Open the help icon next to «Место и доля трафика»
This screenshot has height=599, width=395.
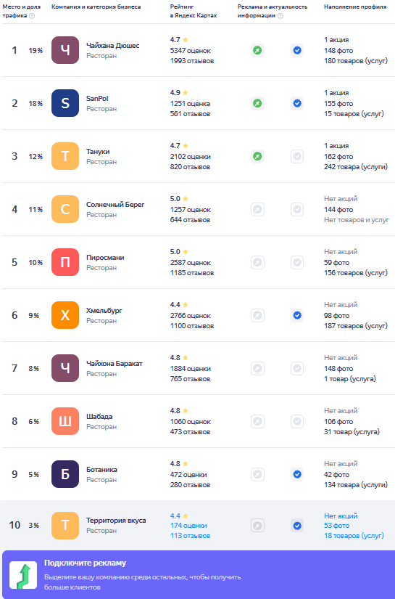(x=32, y=16)
